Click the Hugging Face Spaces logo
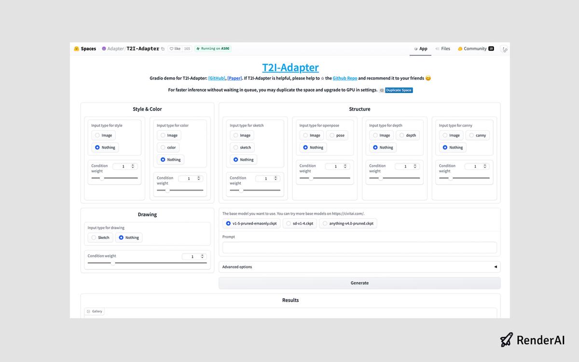579x362 pixels. 76,48
